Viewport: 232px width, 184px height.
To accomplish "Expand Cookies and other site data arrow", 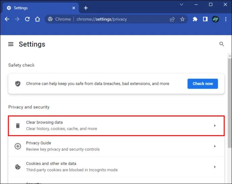I will (x=215, y=167).
